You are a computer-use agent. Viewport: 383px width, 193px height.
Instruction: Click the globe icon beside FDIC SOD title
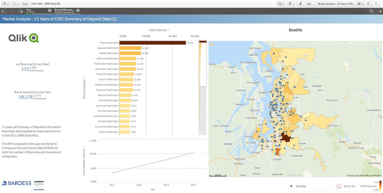(x=59, y=4)
